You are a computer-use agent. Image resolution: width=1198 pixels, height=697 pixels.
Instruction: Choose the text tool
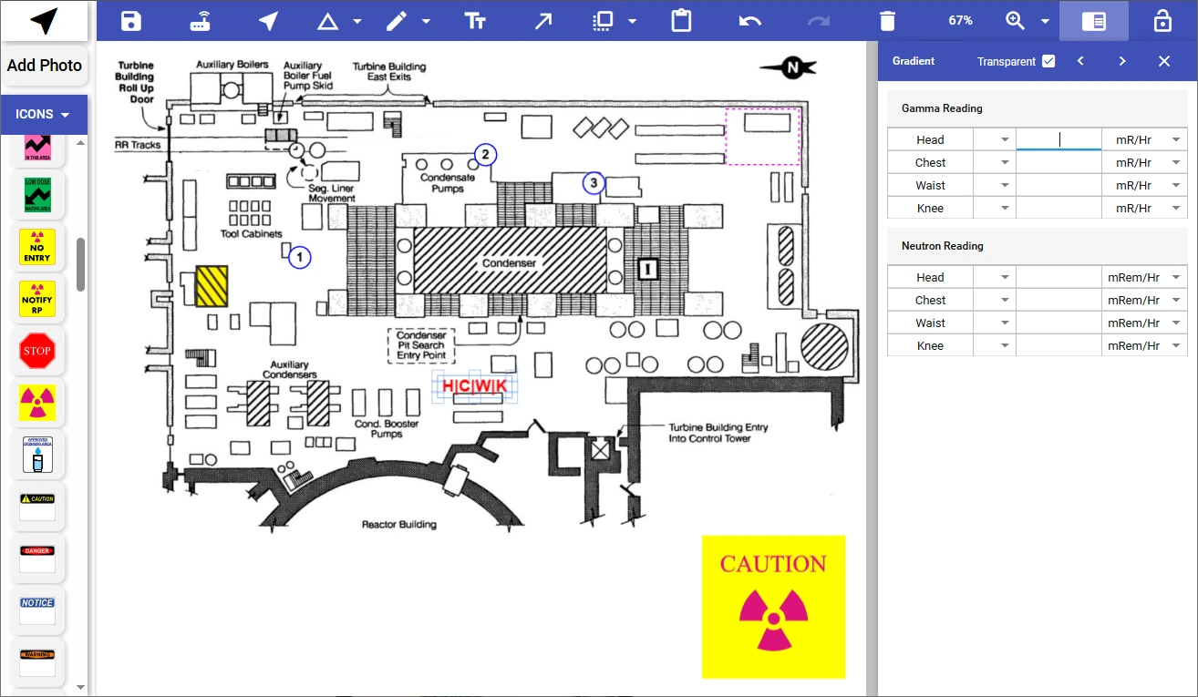[x=475, y=21]
